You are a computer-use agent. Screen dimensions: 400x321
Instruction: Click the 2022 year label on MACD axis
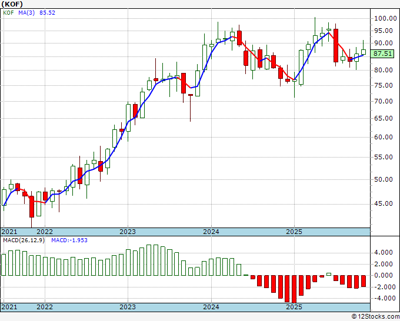click(45, 307)
